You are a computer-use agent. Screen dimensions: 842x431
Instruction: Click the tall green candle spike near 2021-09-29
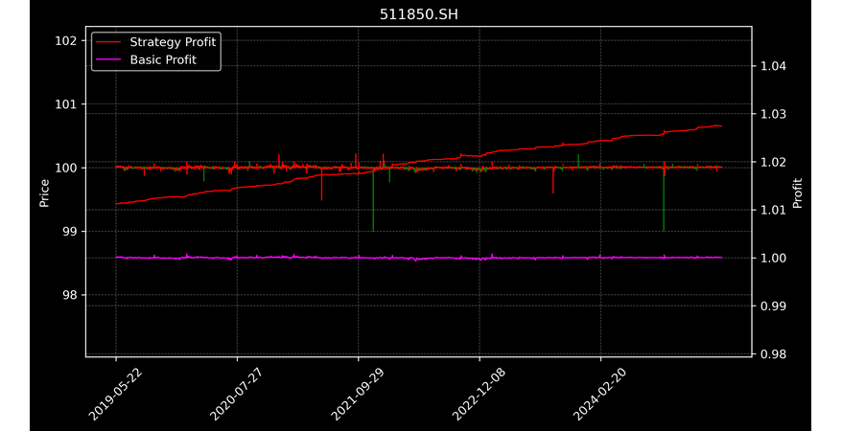[373, 200]
